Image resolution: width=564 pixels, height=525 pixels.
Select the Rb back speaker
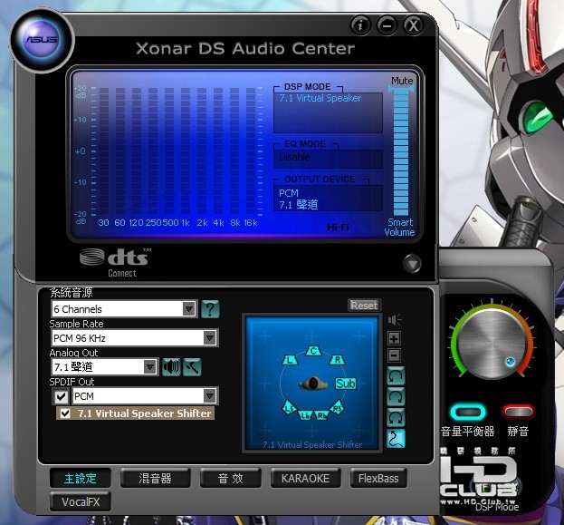tap(321, 415)
